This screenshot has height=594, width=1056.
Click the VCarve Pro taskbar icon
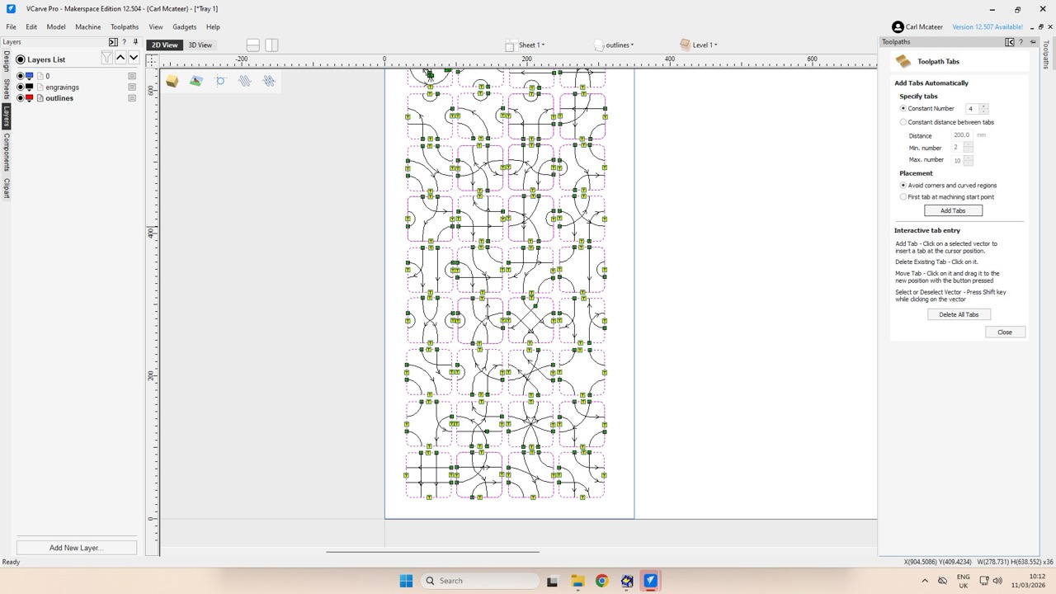[x=651, y=581]
